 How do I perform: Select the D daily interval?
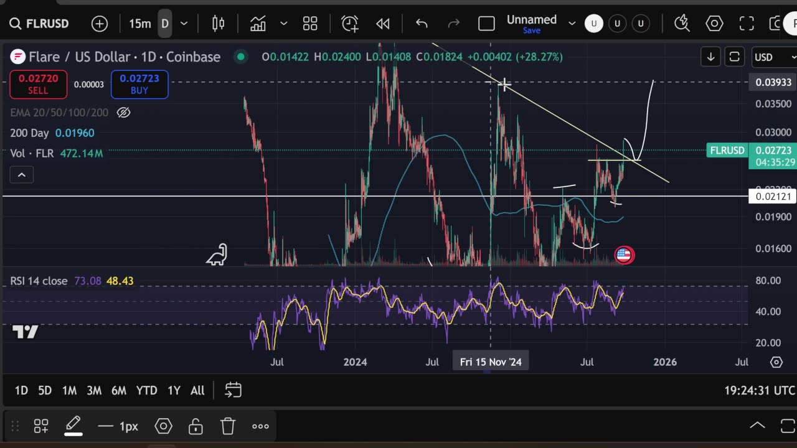pyautogui.click(x=165, y=24)
